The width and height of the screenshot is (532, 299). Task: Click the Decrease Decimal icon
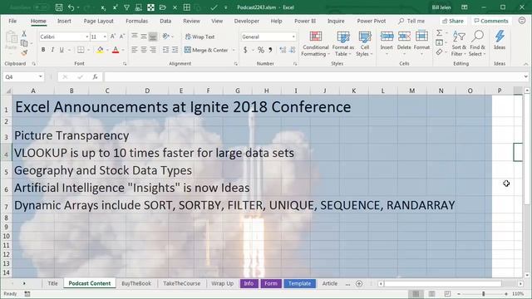(x=292, y=50)
